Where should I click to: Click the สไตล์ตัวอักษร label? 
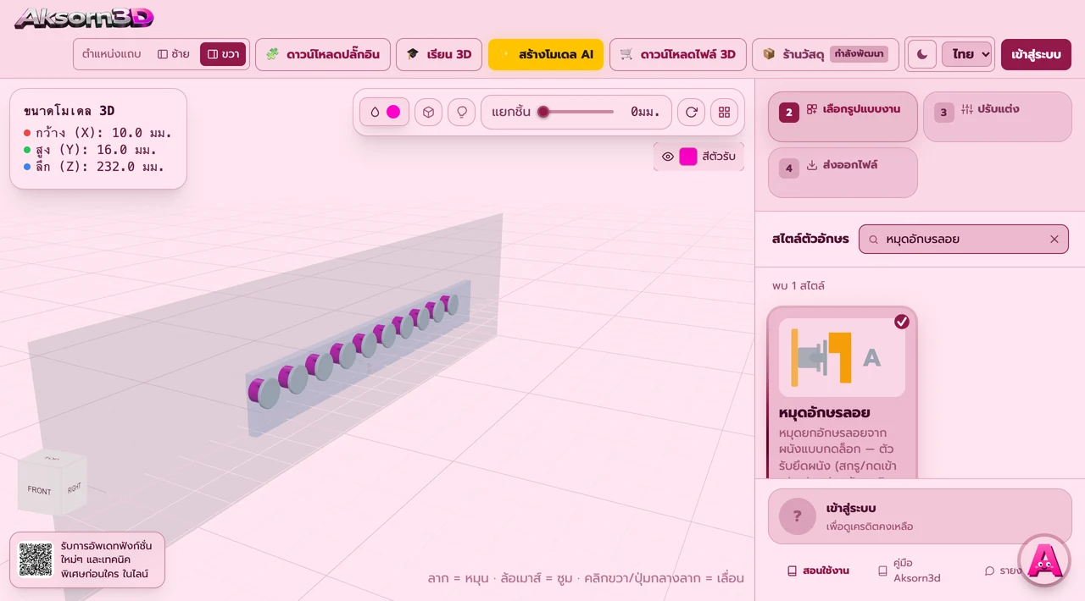pos(810,240)
